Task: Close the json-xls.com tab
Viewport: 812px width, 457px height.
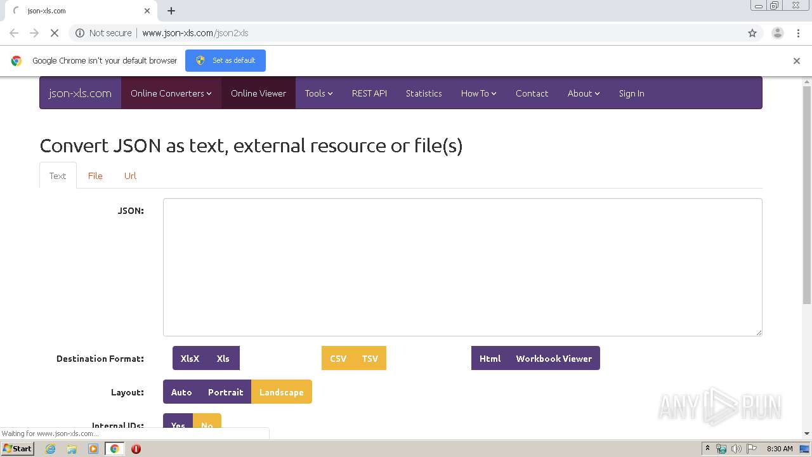Action: [147, 11]
